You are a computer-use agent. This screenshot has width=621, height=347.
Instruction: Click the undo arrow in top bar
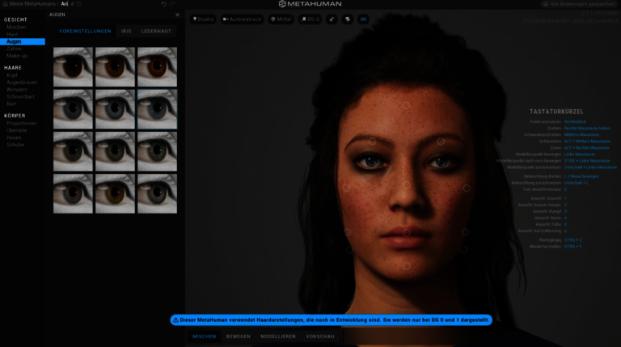[x=164, y=4]
